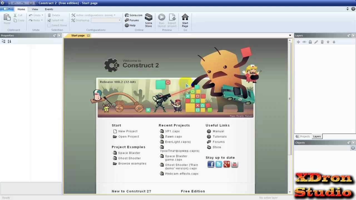Image resolution: width=356 pixels, height=200 pixels.
Task: Open the document tabs list arrow
Action: tap(290, 36)
